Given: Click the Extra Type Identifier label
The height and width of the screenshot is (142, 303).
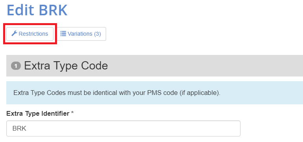Looking at the screenshot, I should (x=38, y=114).
